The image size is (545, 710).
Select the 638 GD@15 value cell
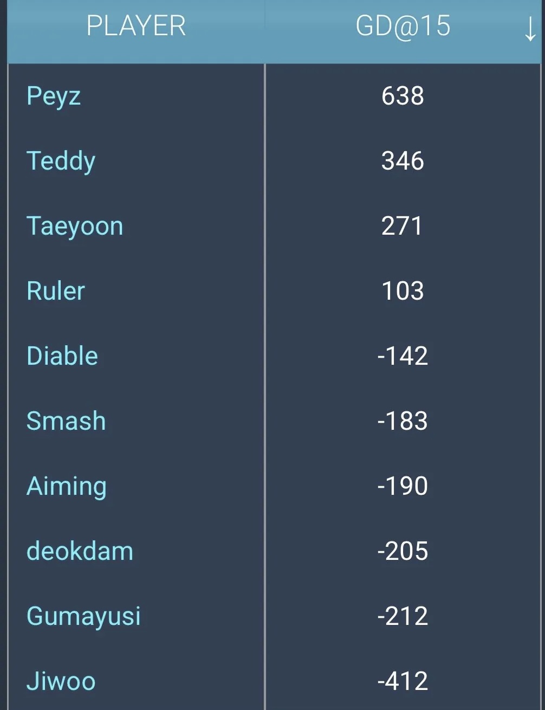point(403,96)
